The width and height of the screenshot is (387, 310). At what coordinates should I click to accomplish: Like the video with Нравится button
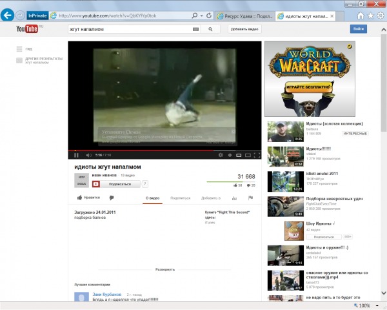click(x=88, y=198)
